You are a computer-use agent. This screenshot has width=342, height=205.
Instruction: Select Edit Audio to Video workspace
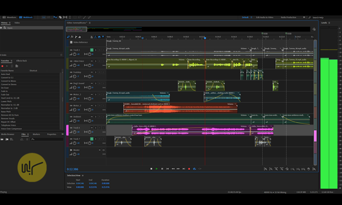265,17
